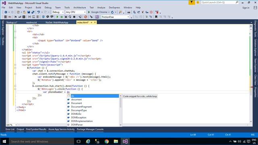Screen dimensions: 258x145
Task: Click the editor split handle above the scrollbar
Action: [x=251, y=26]
